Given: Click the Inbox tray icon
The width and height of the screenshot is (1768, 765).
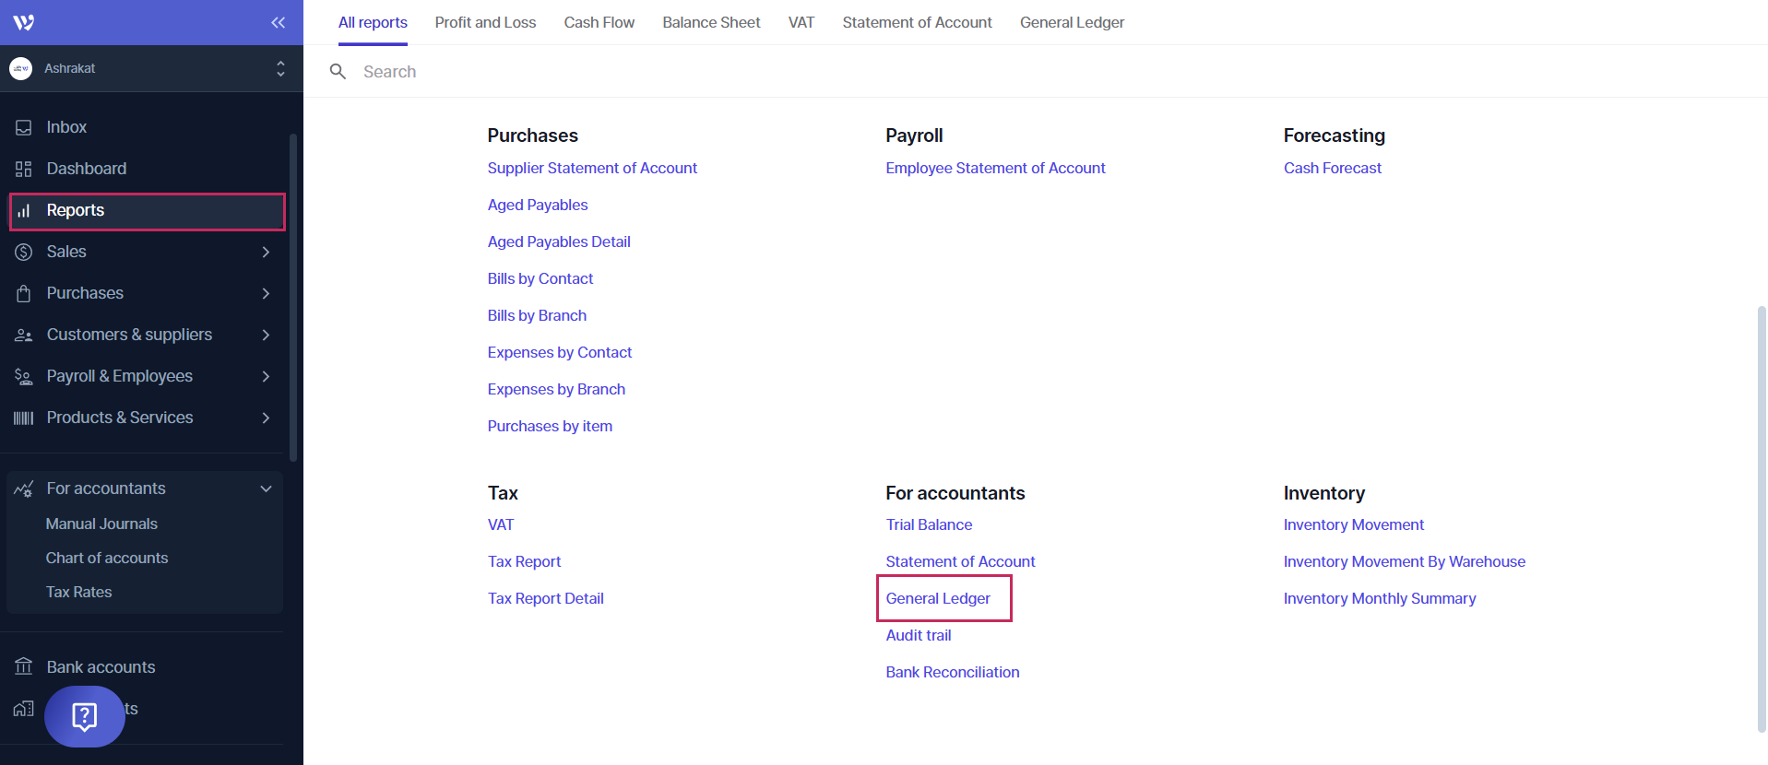Looking at the screenshot, I should coord(24,127).
